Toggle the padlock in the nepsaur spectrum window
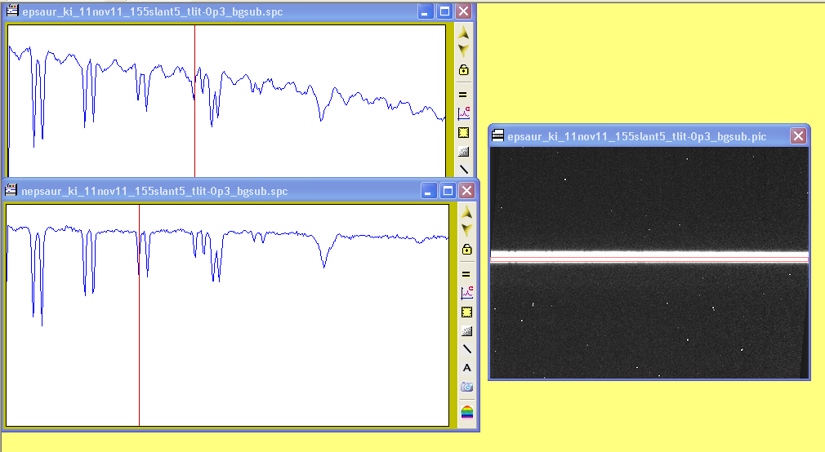The width and height of the screenshot is (825, 452). 466,250
